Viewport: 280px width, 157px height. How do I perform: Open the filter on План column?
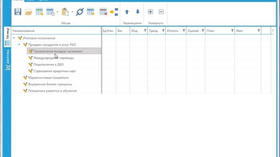coord(232,31)
